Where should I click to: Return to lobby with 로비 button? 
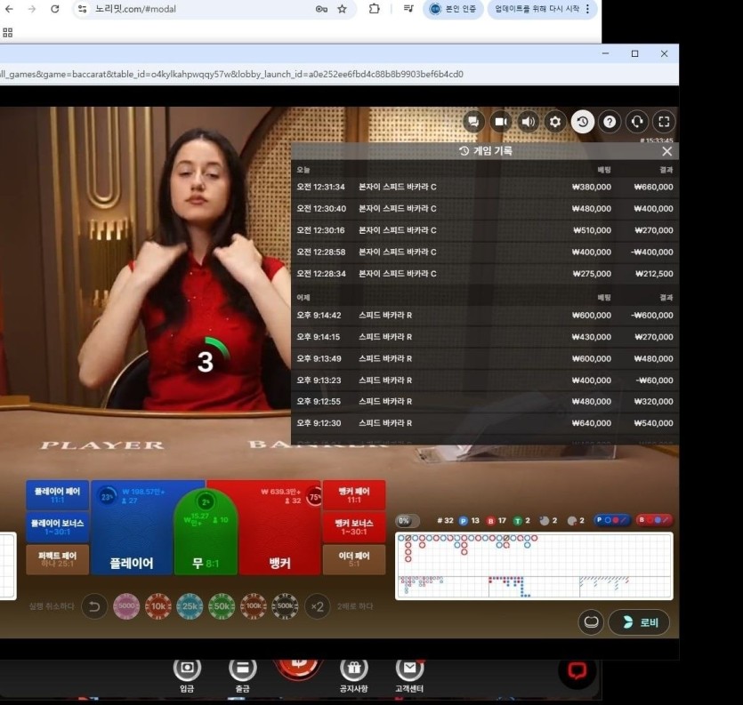coord(639,622)
